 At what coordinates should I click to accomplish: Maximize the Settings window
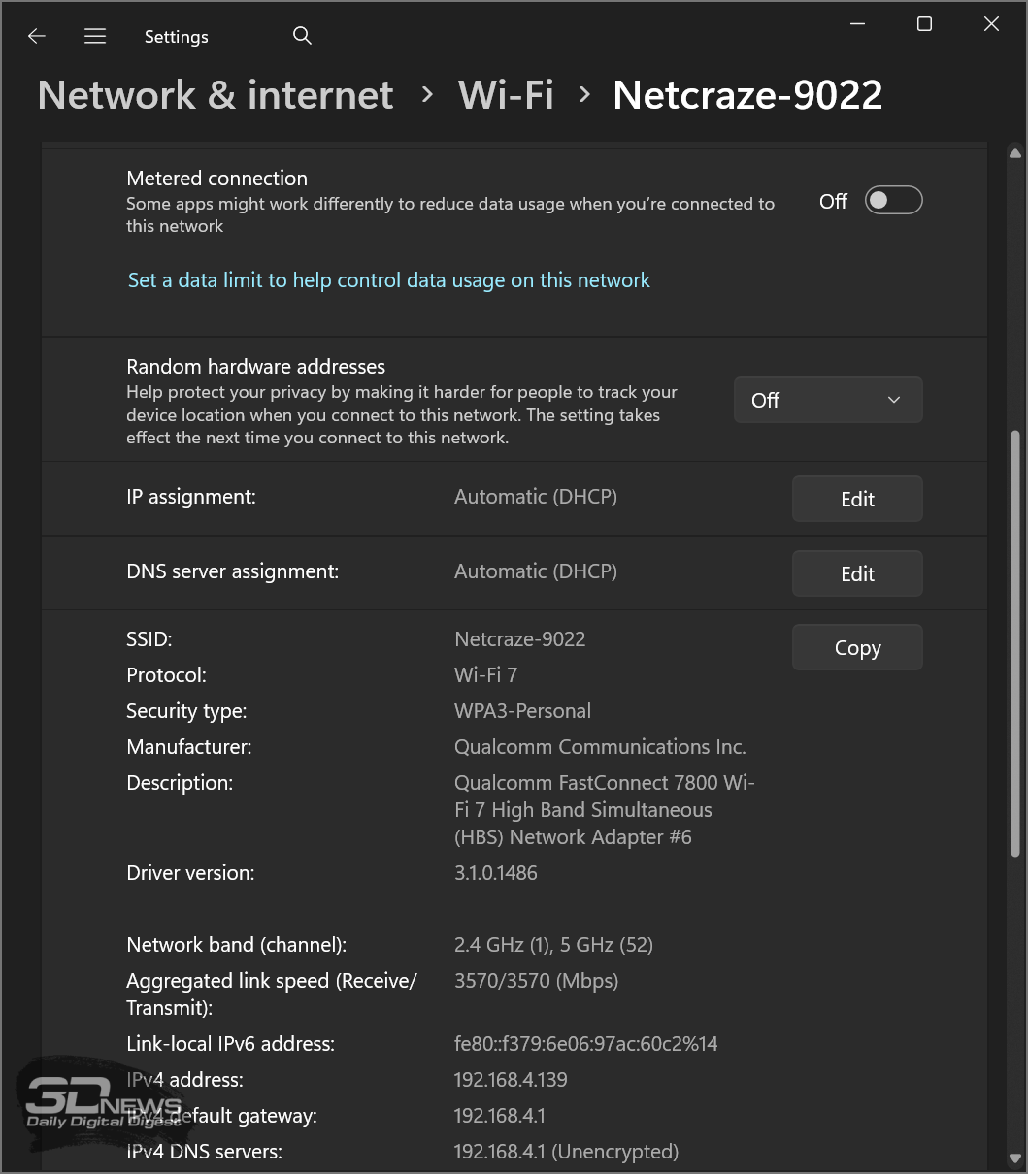pos(924,24)
